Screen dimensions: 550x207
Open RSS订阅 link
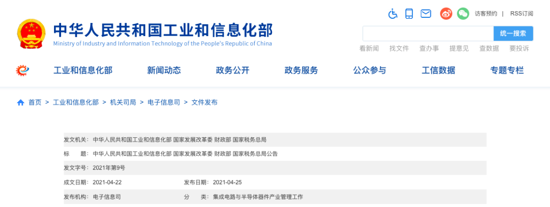pyautogui.click(x=521, y=14)
